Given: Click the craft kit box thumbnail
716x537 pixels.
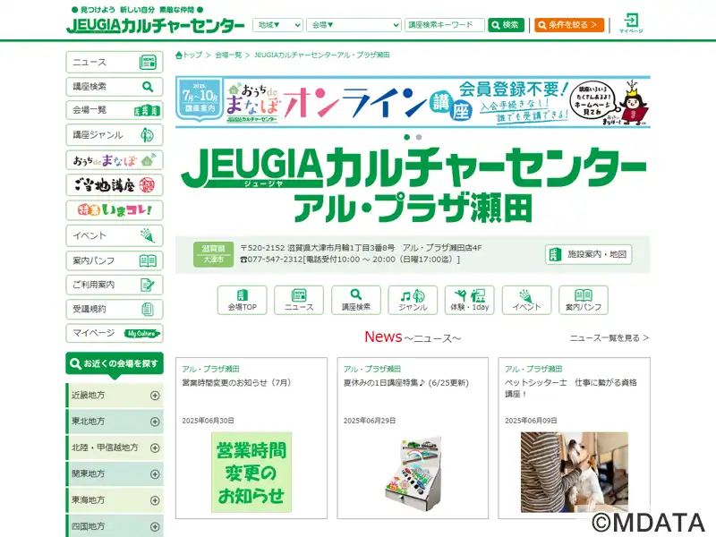Looking at the screenshot, I should [x=413, y=473].
